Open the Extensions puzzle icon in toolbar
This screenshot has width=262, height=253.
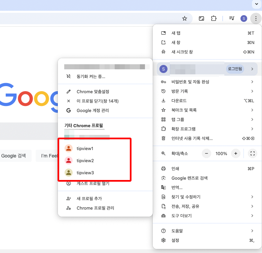[x=214, y=19]
